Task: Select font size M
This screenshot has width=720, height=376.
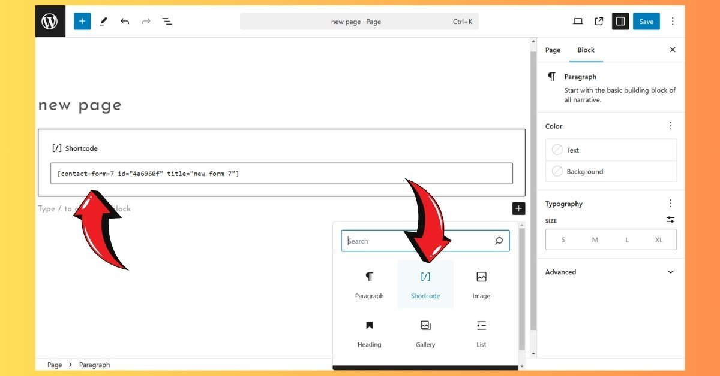Action: [595, 239]
